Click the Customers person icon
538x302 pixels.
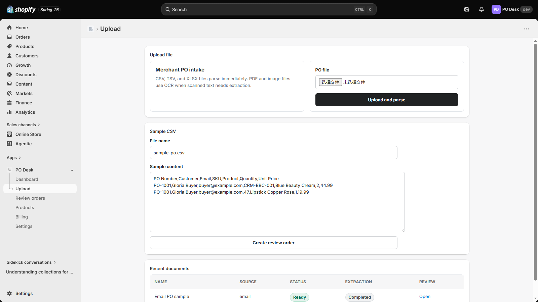(9, 56)
